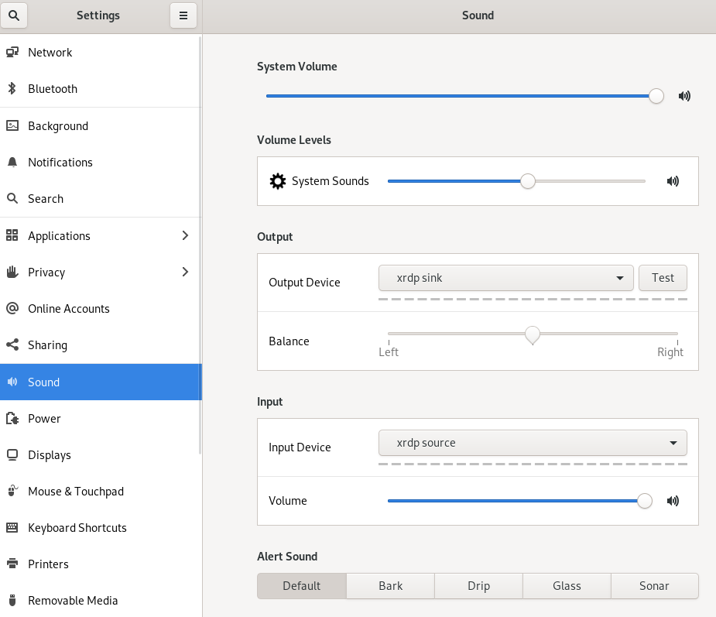
Task: Open the hamburger menu in the header
Action: click(x=183, y=15)
